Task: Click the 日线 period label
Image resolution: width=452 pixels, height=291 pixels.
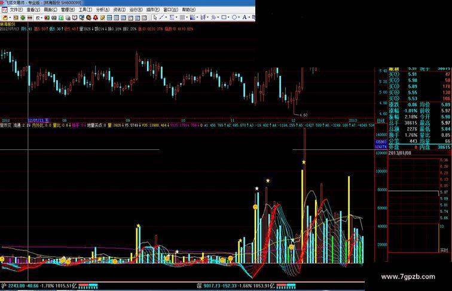Action: tap(380, 121)
